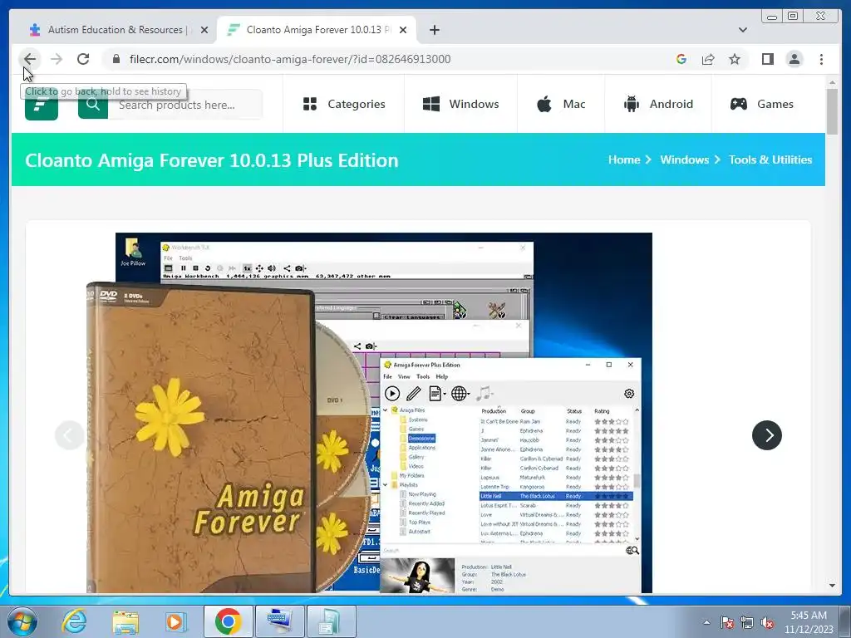
Task: Click the muted volume tray icon
Action: [x=767, y=622]
